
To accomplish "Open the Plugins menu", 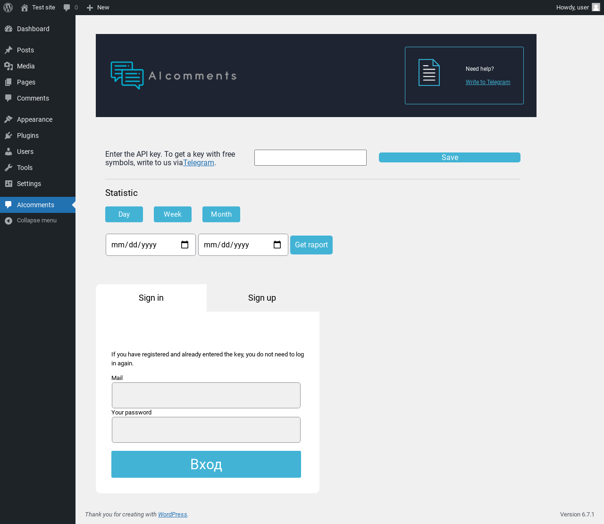I will [38, 135].
